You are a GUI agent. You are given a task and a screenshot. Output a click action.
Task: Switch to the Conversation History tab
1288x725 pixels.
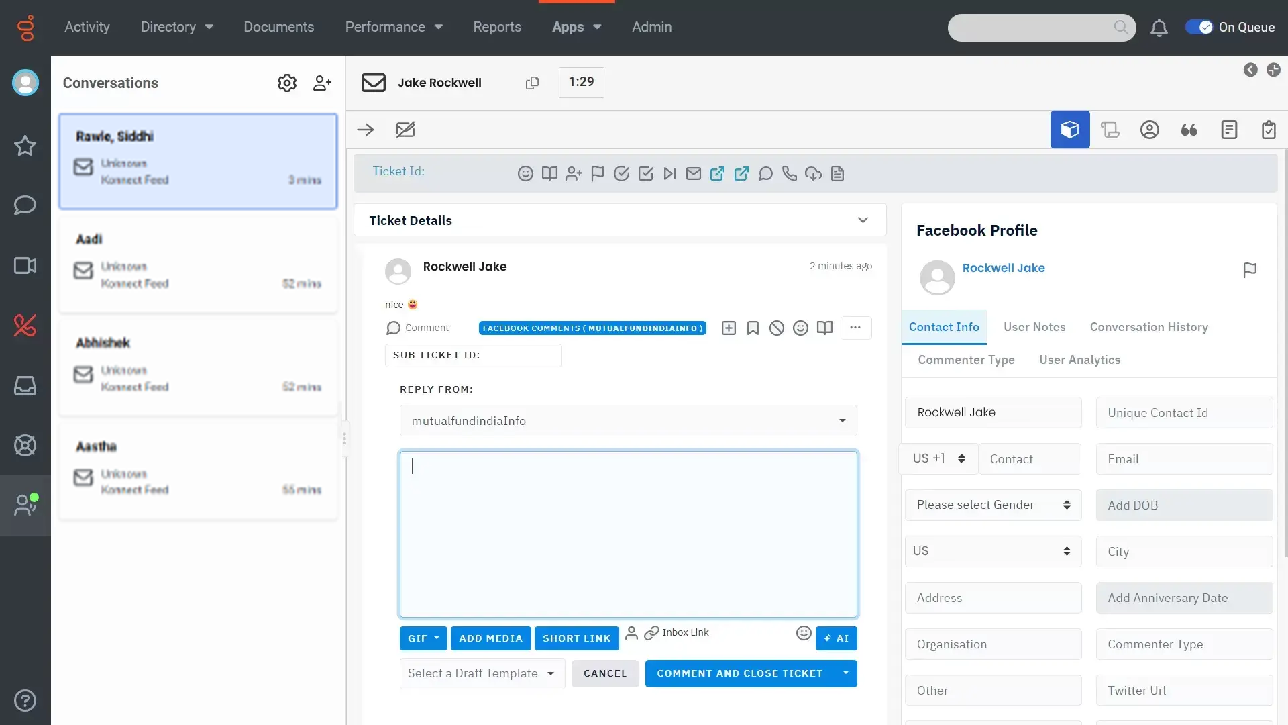coord(1148,327)
